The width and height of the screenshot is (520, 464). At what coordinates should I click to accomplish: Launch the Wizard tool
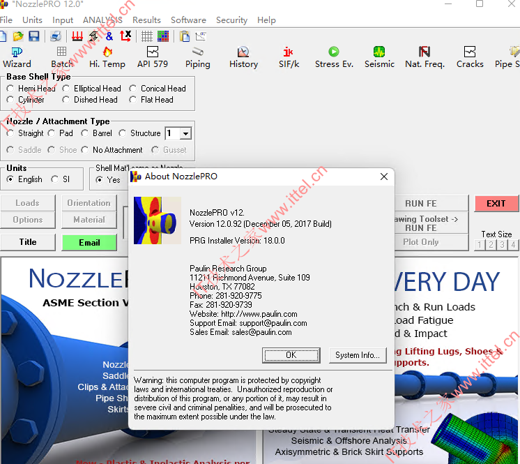click(x=17, y=57)
